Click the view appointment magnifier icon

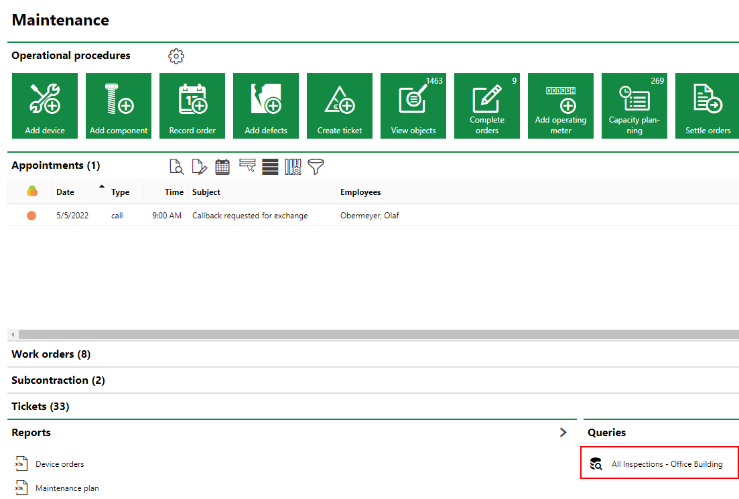[176, 167]
